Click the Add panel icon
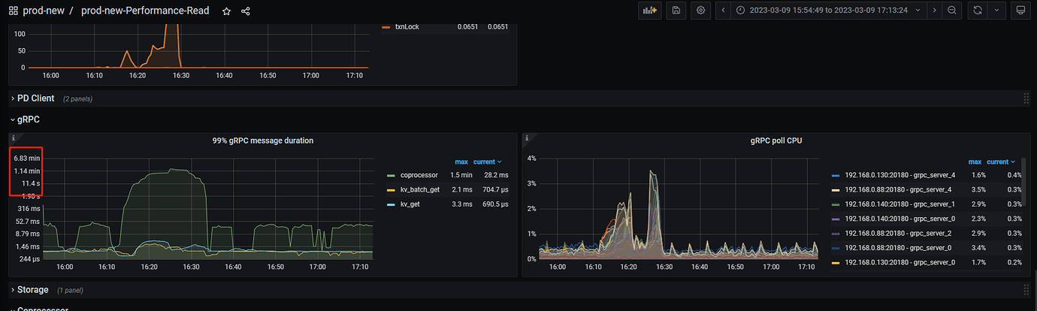The image size is (1037, 311). click(x=649, y=11)
